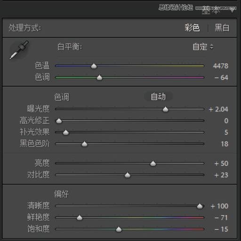The image size is (241, 241).
Task: Select the 鲜艳度 value field -71
Action: (221, 218)
